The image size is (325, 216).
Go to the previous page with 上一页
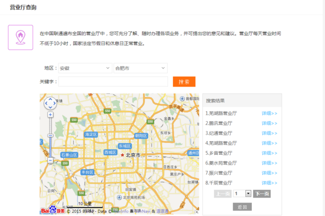[223, 194]
